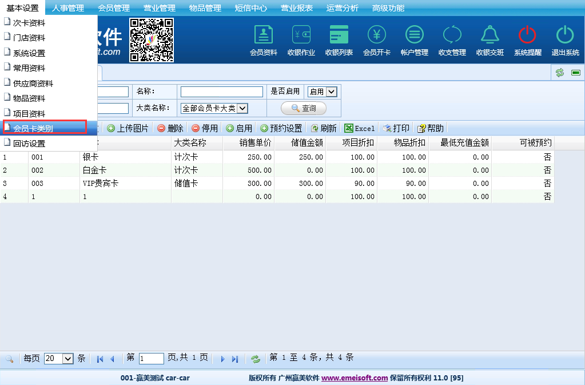Click the 收支管理 income-expense icon
This screenshot has width=585, height=385.
452,40
